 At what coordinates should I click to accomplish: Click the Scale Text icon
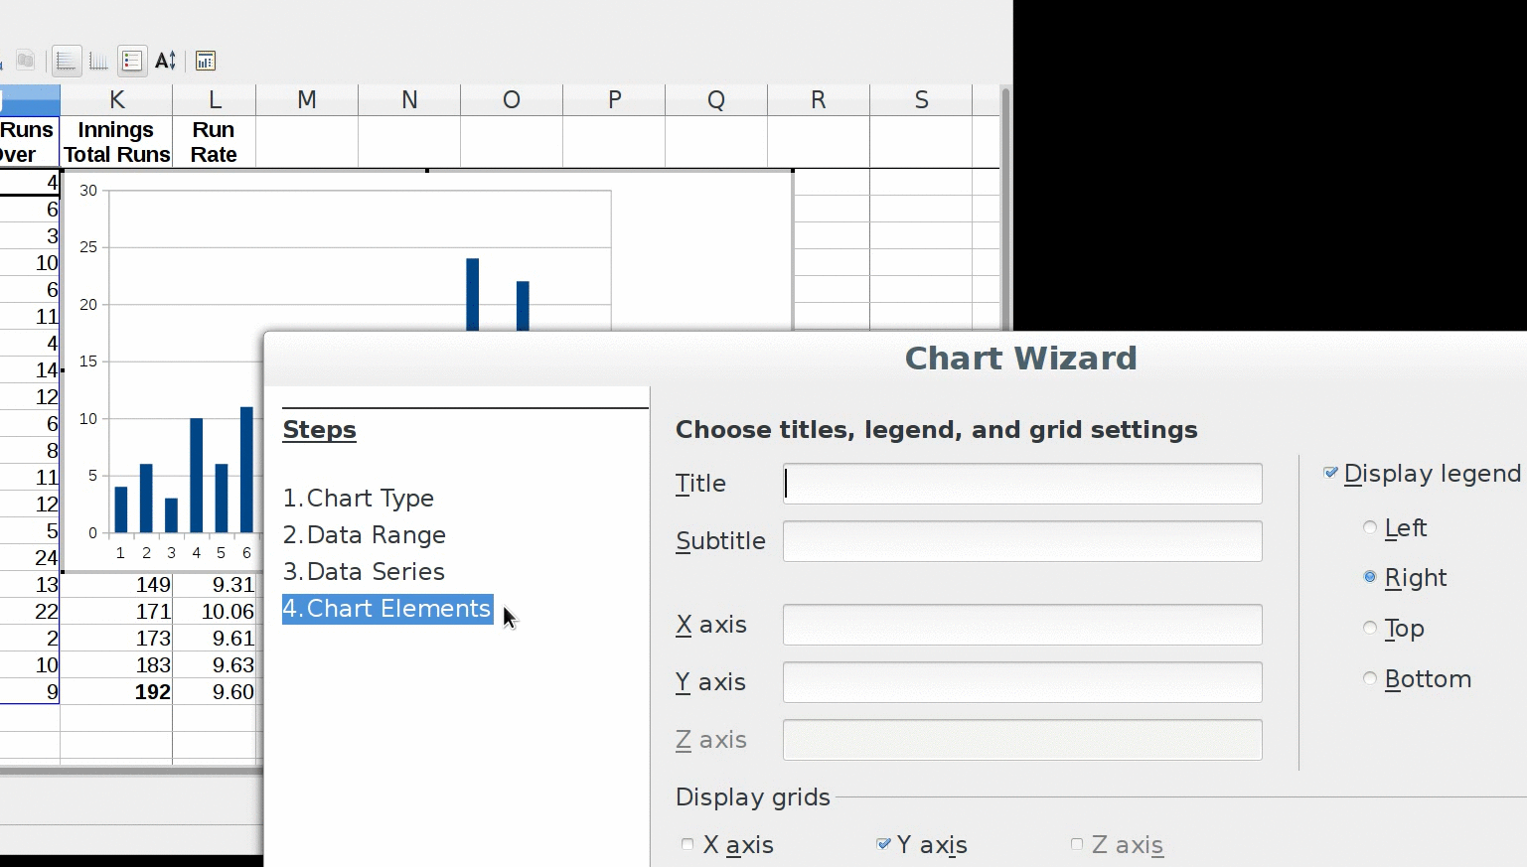[166, 62]
